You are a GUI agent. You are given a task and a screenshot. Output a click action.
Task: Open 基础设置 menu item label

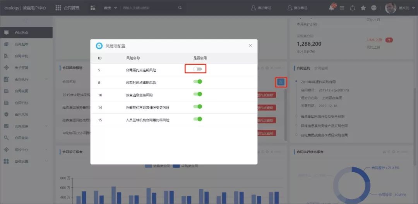point(21,161)
